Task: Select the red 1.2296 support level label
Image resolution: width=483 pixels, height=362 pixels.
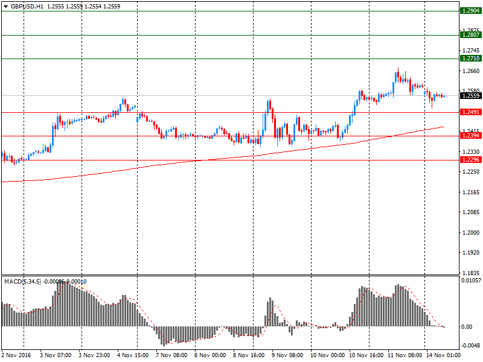Action: (471, 159)
